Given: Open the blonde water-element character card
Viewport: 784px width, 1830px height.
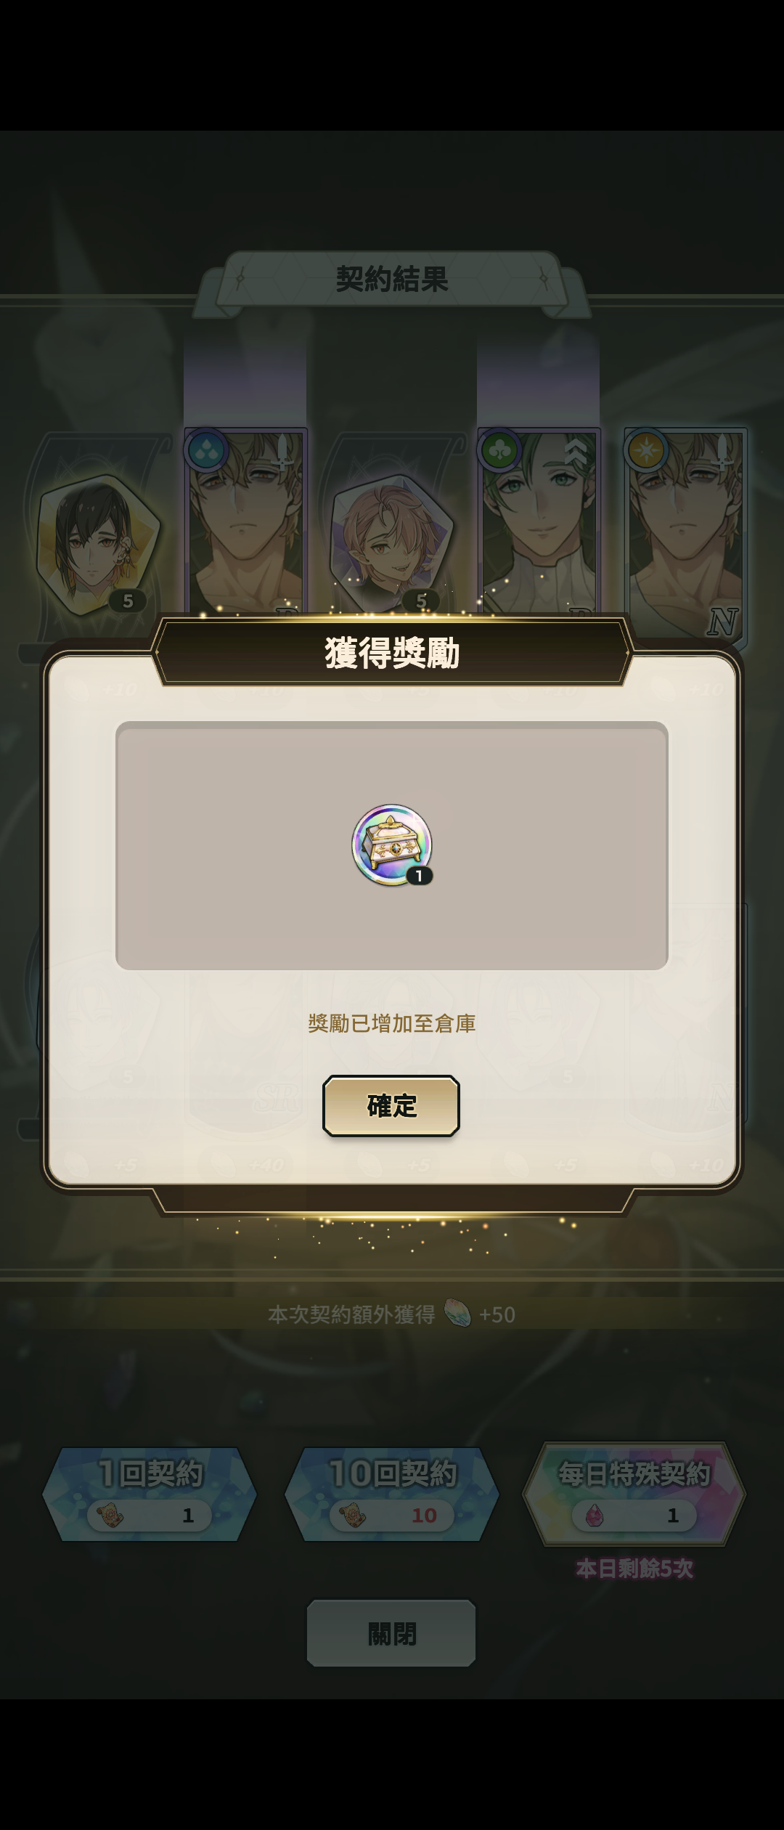Looking at the screenshot, I should click(x=246, y=524).
